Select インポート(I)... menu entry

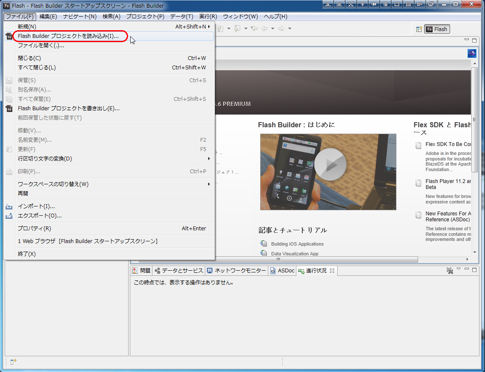pyautogui.click(x=109, y=206)
